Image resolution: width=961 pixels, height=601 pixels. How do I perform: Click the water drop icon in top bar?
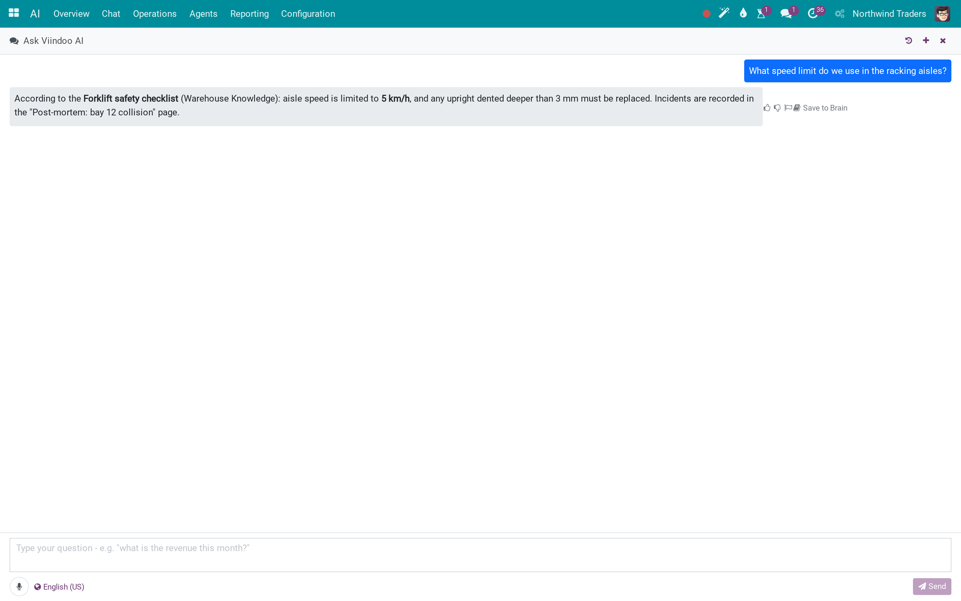pyautogui.click(x=743, y=14)
